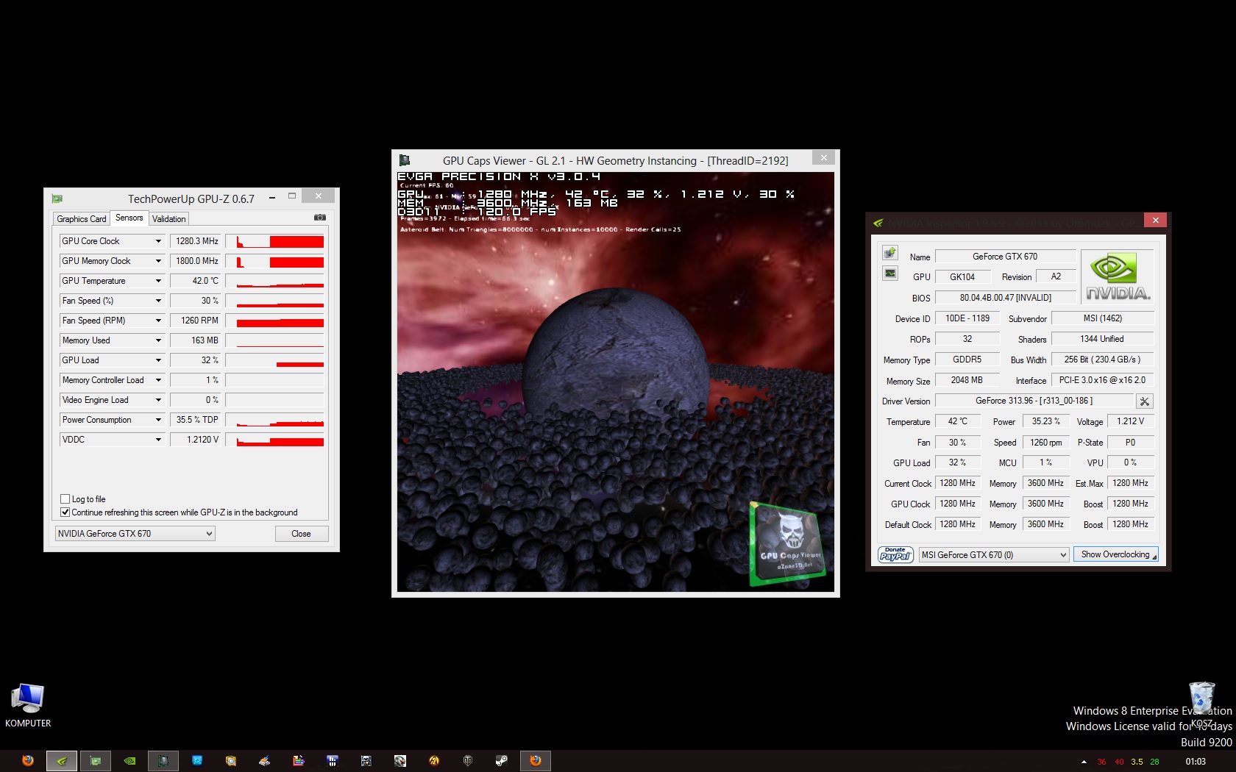This screenshot has height=772, width=1236.
Task: Switch to the Graphics Card tab
Action: pyautogui.click(x=82, y=219)
